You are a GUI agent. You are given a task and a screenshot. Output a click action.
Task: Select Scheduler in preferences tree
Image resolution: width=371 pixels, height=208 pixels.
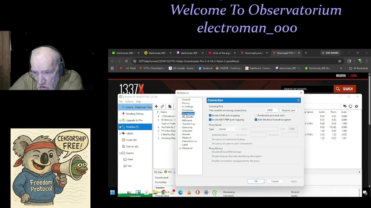[187, 131]
